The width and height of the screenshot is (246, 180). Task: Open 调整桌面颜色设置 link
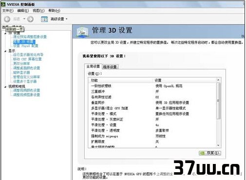(x=26, y=68)
